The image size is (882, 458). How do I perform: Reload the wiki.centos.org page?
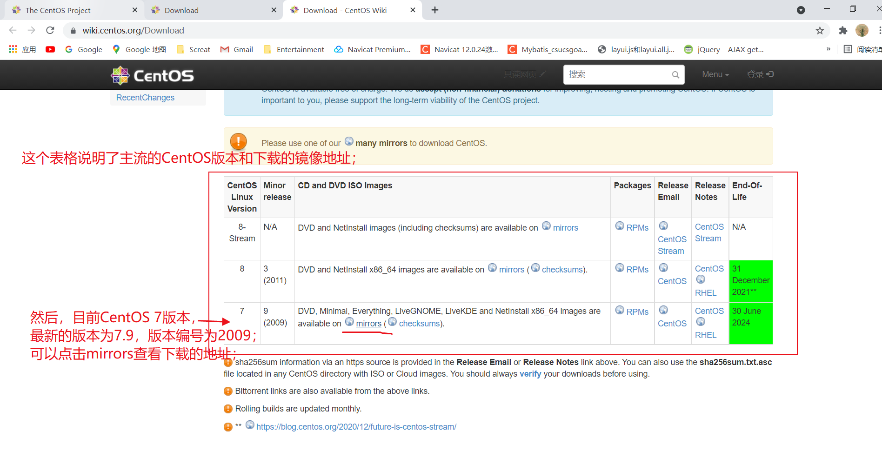point(50,30)
